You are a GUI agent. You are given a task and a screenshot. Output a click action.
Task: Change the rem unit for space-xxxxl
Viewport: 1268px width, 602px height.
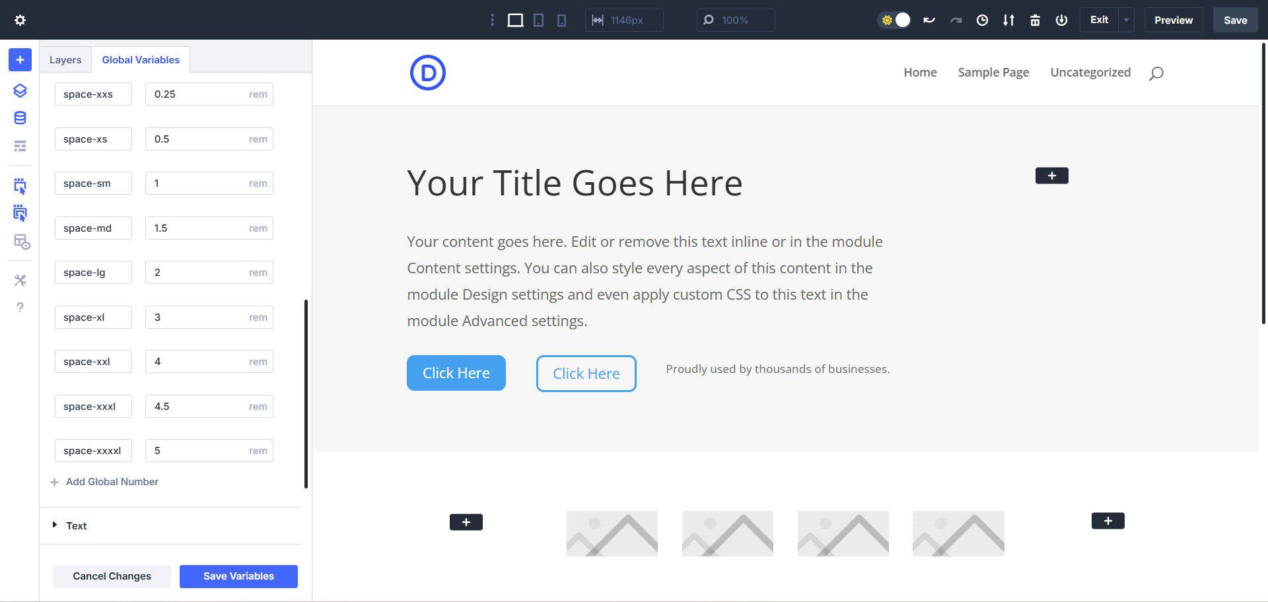point(258,451)
